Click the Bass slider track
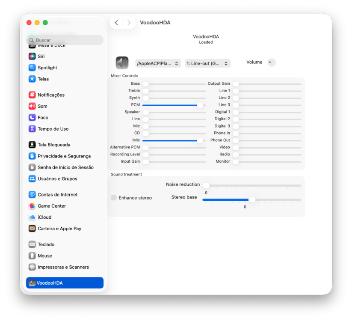Image resolution: width=352 pixels, height=321 pixels. click(174, 84)
